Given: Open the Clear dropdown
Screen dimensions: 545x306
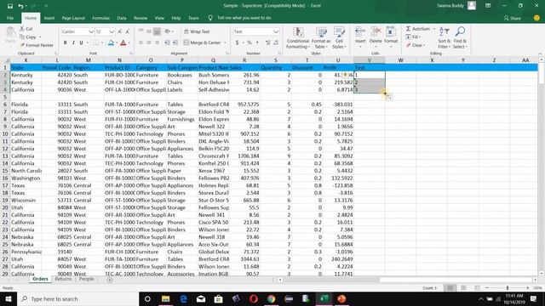Looking at the screenshot, I should click(x=416, y=45).
